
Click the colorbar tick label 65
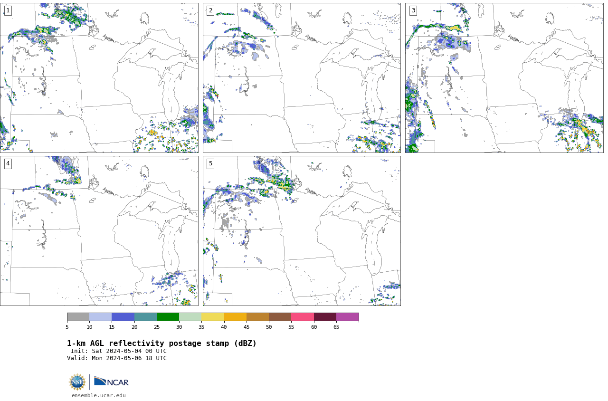point(336,327)
